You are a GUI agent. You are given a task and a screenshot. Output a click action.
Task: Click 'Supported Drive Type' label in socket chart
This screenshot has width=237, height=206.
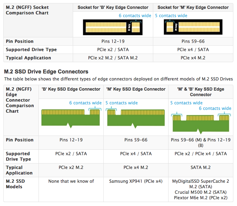click(x=31, y=50)
